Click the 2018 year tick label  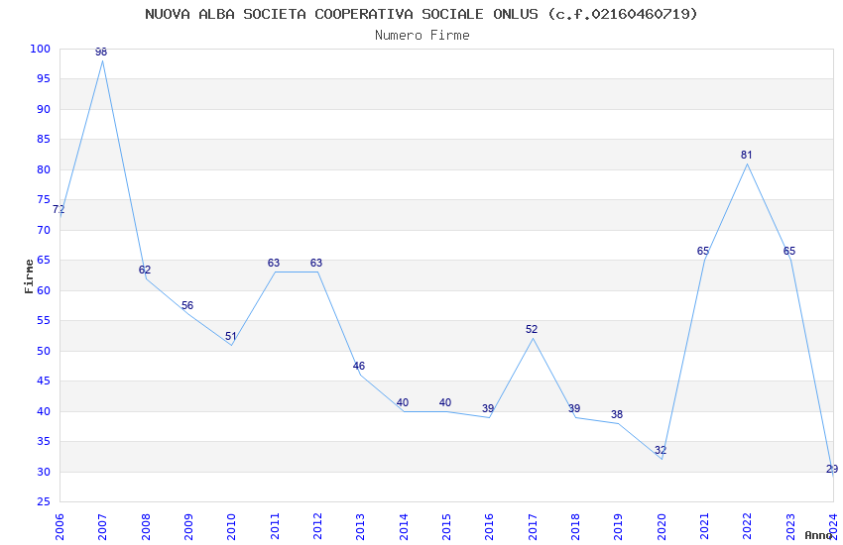point(575,526)
